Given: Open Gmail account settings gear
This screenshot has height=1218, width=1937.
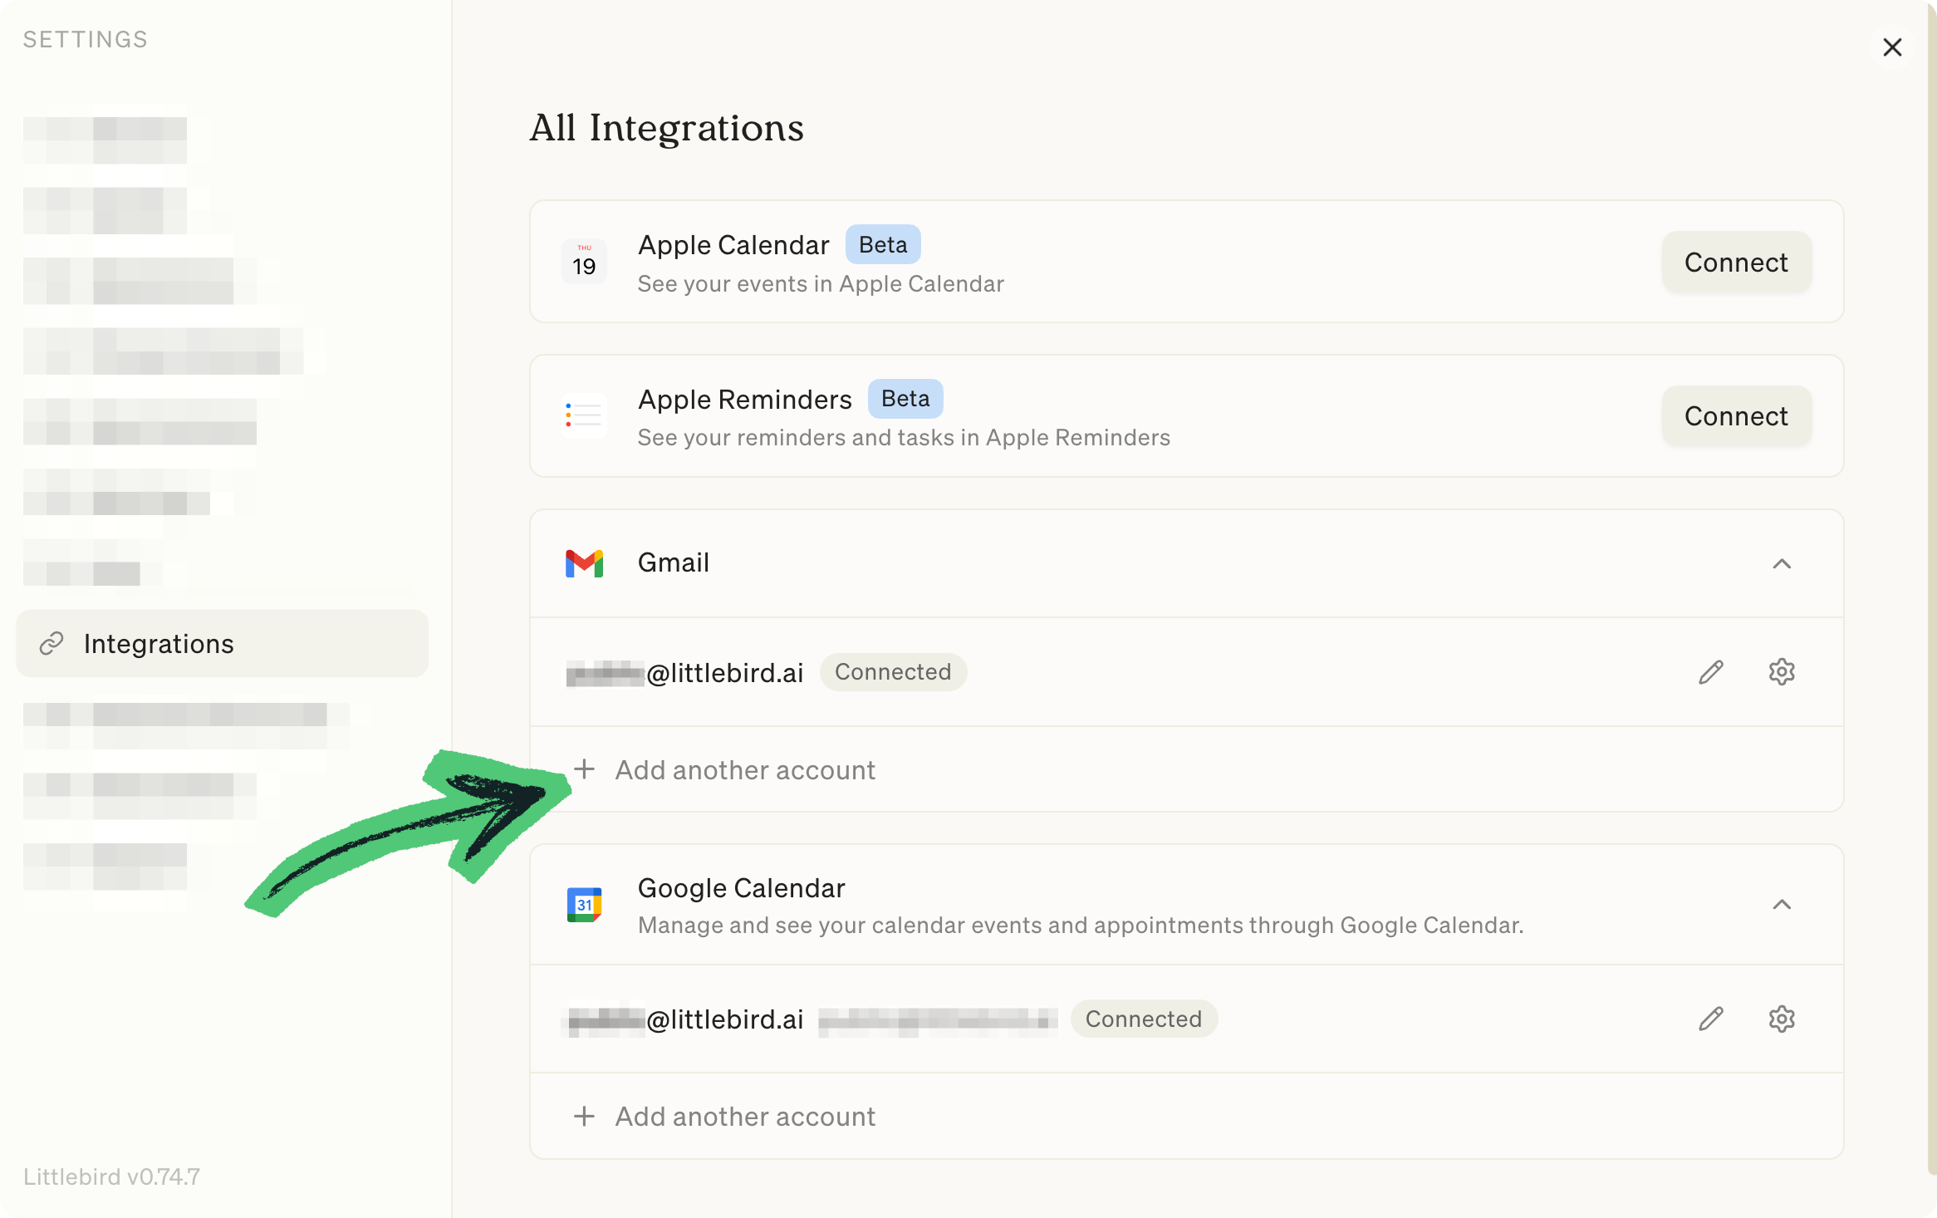Looking at the screenshot, I should (1781, 672).
